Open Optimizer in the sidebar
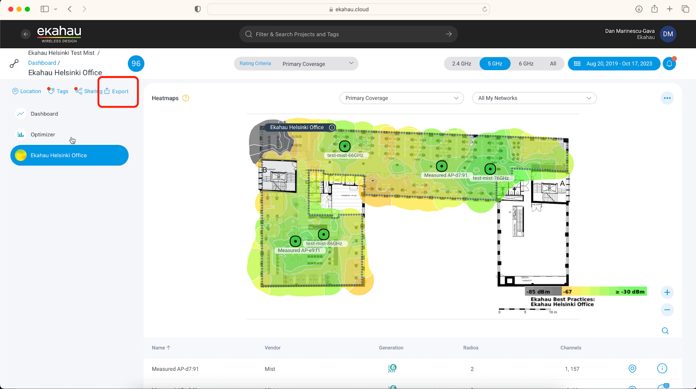Image resolution: width=696 pixels, height=389 pixels. [x=43, y=134]
